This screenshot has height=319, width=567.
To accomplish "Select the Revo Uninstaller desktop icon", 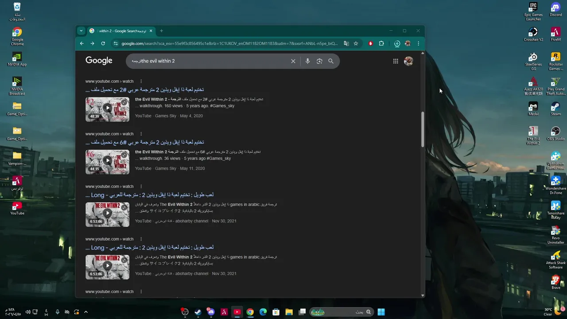I will tap(555, 235).
